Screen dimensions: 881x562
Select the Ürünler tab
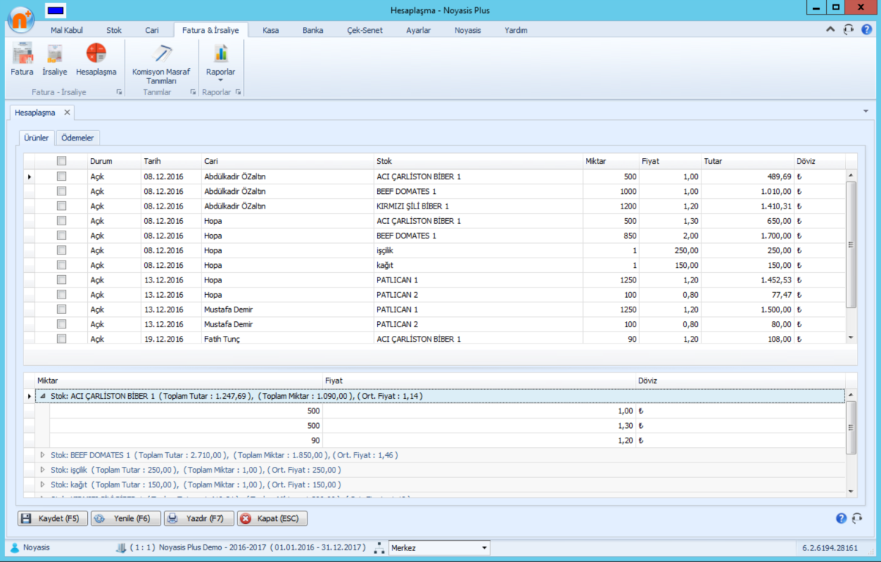click(36, 138)
